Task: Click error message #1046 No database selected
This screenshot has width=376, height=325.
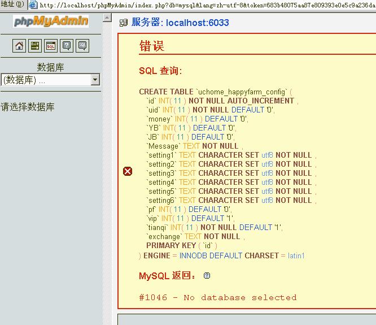Action: click(x=218, y=298)
